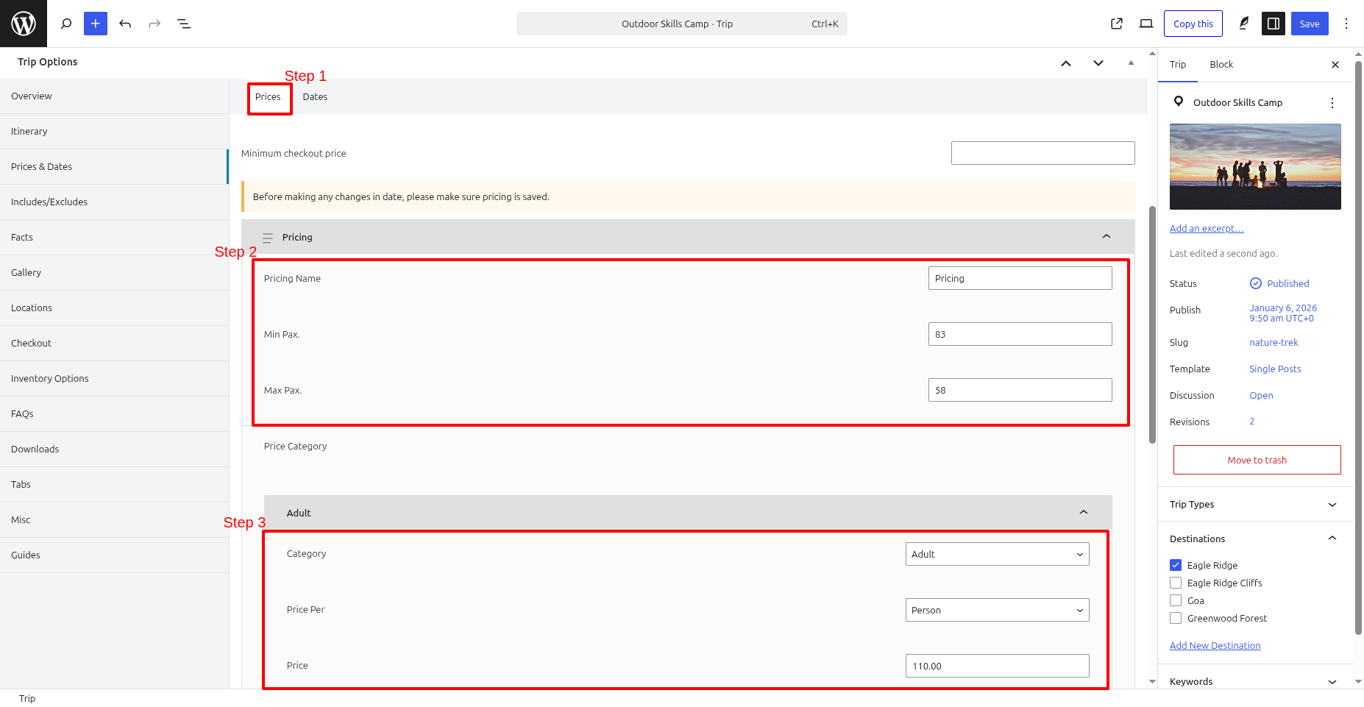Close the settings sidebar
This screenshot has width=1364, height=707.
[1335, 65]
